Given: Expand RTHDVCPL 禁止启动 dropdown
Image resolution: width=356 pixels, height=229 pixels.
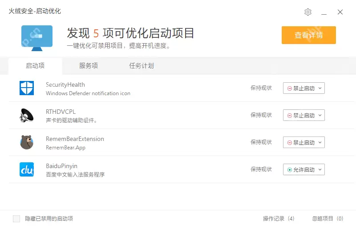Looking at the screenshot, I should 304,115.
